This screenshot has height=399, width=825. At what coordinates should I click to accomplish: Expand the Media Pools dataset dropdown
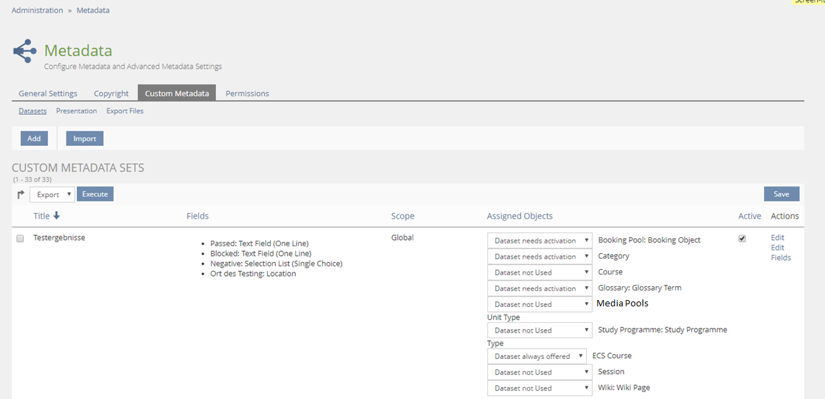pyautogui.click(x=540, y=304)
